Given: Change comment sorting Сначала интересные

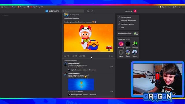Looking at the screenshot, I should (70, 60).
